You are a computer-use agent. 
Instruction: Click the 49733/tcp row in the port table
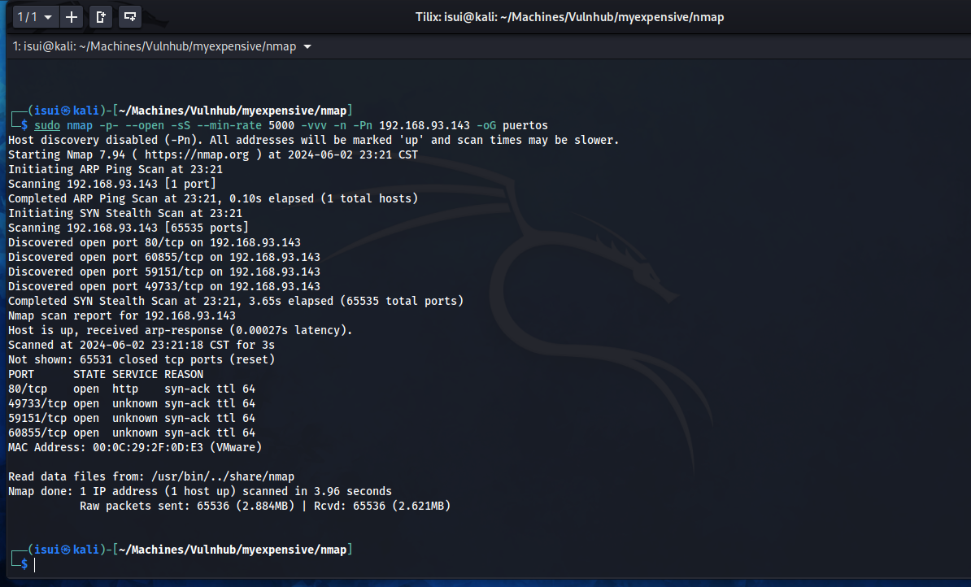point(131,403)
